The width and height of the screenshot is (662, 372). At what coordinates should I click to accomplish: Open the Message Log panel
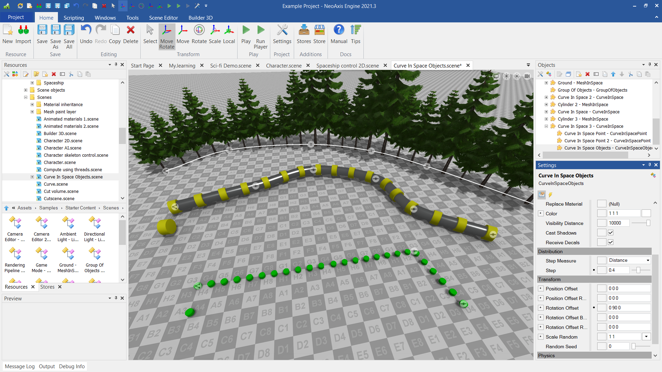pyautogui.click(x=20, y=366)
